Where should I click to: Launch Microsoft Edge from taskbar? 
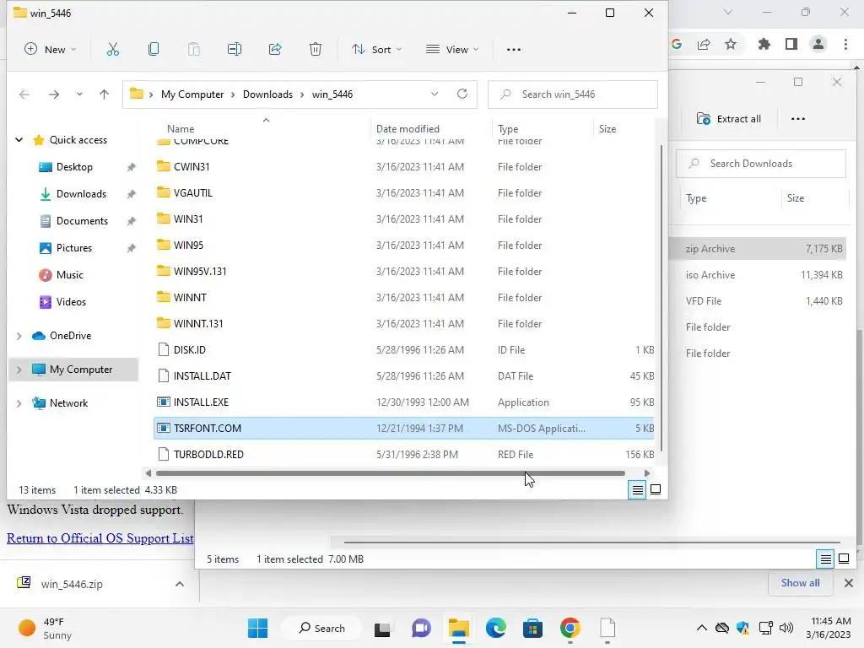496,628
